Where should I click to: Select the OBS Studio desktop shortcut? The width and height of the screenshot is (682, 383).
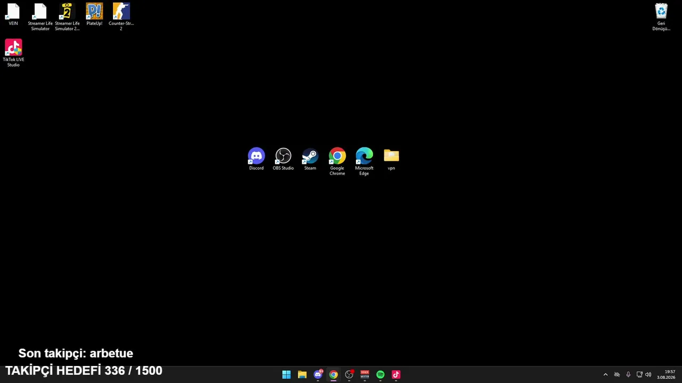[283, 160]
